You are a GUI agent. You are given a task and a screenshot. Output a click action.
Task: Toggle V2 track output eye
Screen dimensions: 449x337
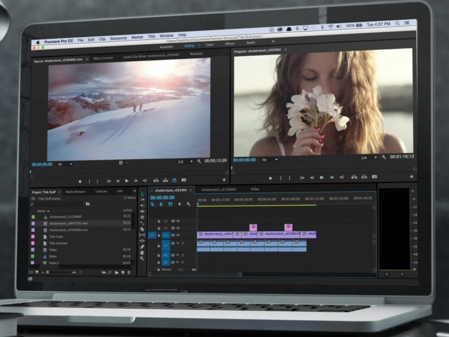click(x=178, y=228)
